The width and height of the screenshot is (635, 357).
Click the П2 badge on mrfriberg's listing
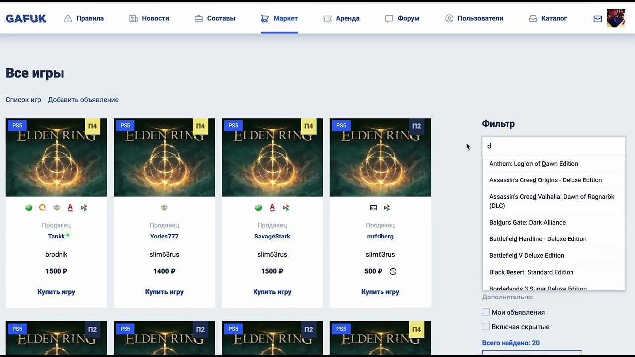(x=417, y=126)
